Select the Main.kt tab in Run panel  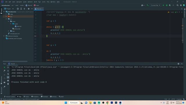coord(12,64)
